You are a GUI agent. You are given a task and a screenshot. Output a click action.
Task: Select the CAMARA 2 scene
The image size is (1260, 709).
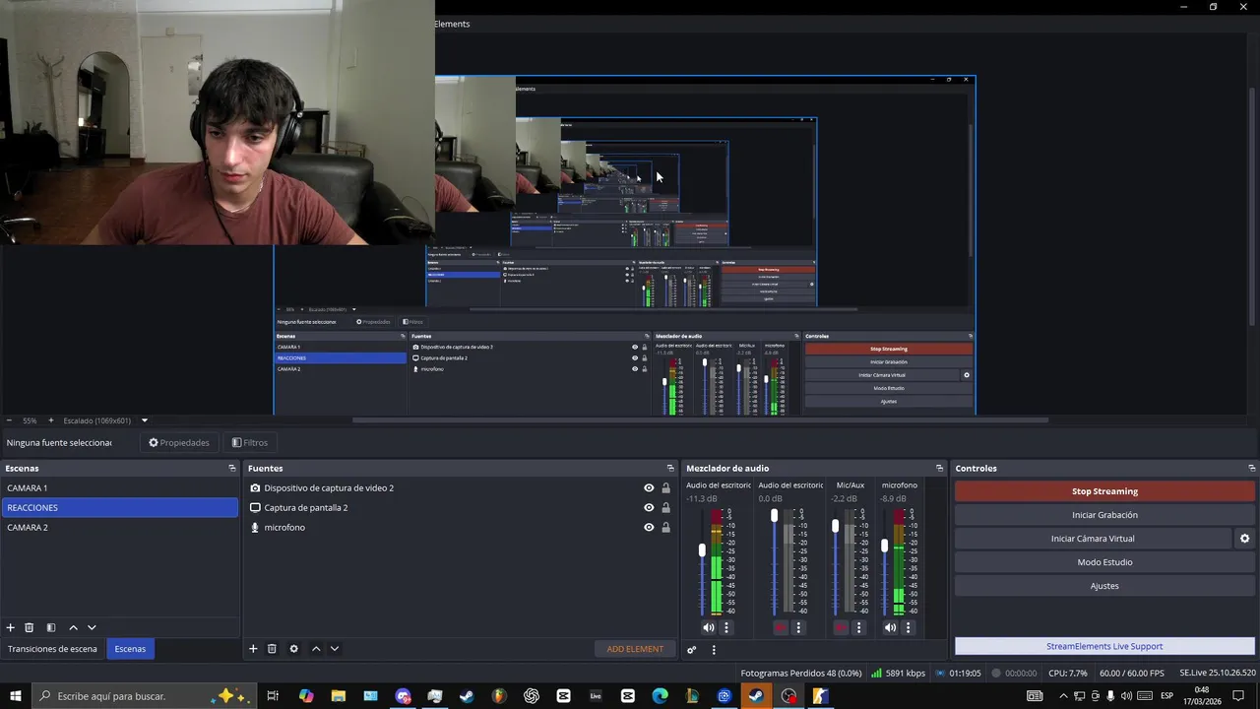click(119, 527)
